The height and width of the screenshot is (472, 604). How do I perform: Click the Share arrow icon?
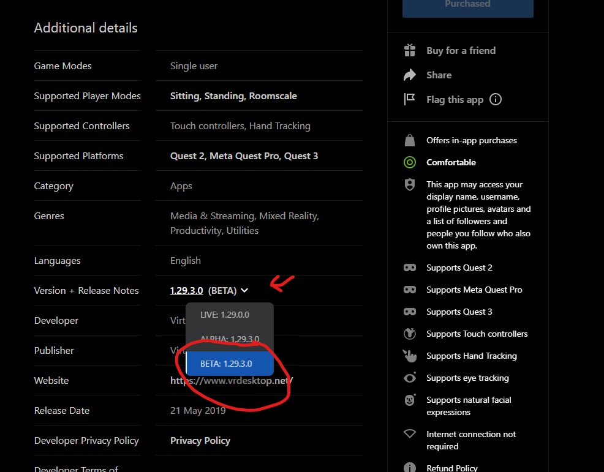[410, 75]
